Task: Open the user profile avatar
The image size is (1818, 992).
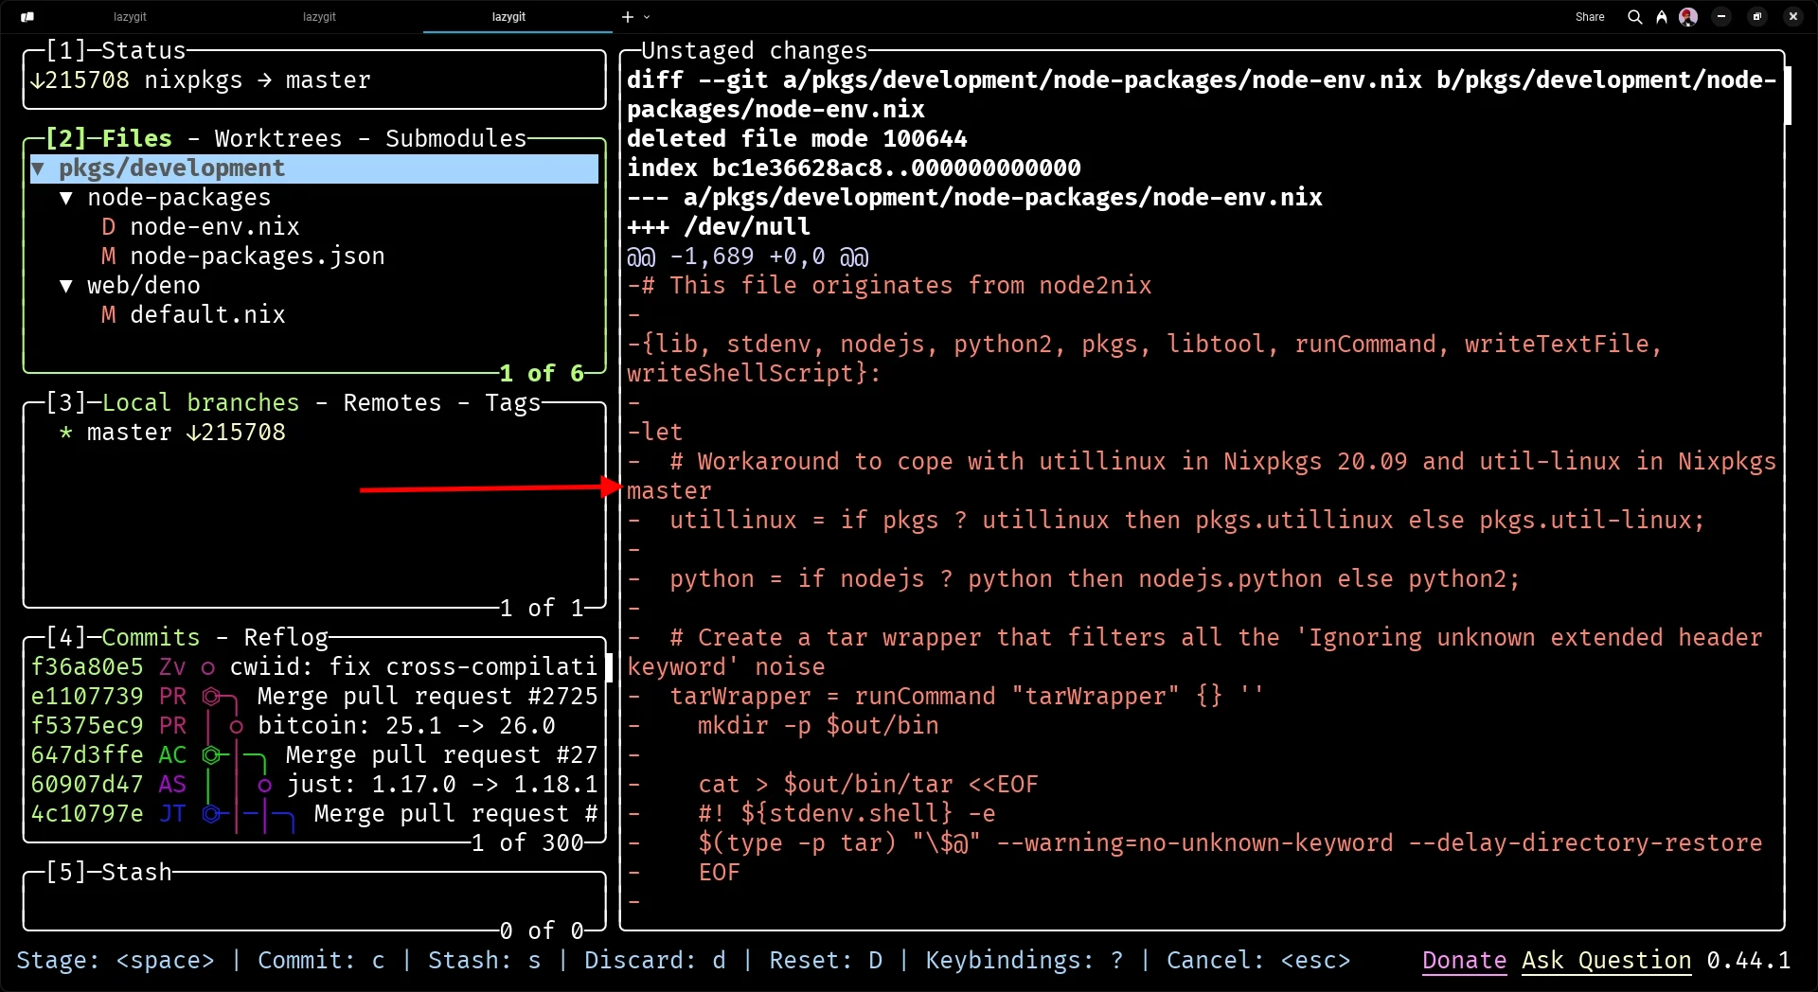Action: [1687, 16]
